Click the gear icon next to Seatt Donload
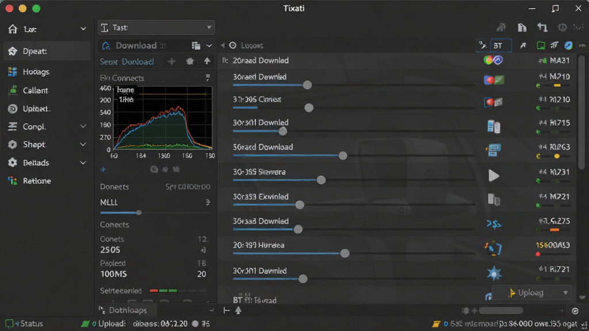Image resolution: width=589 pixels, height=331 pixels. (190, 61)
